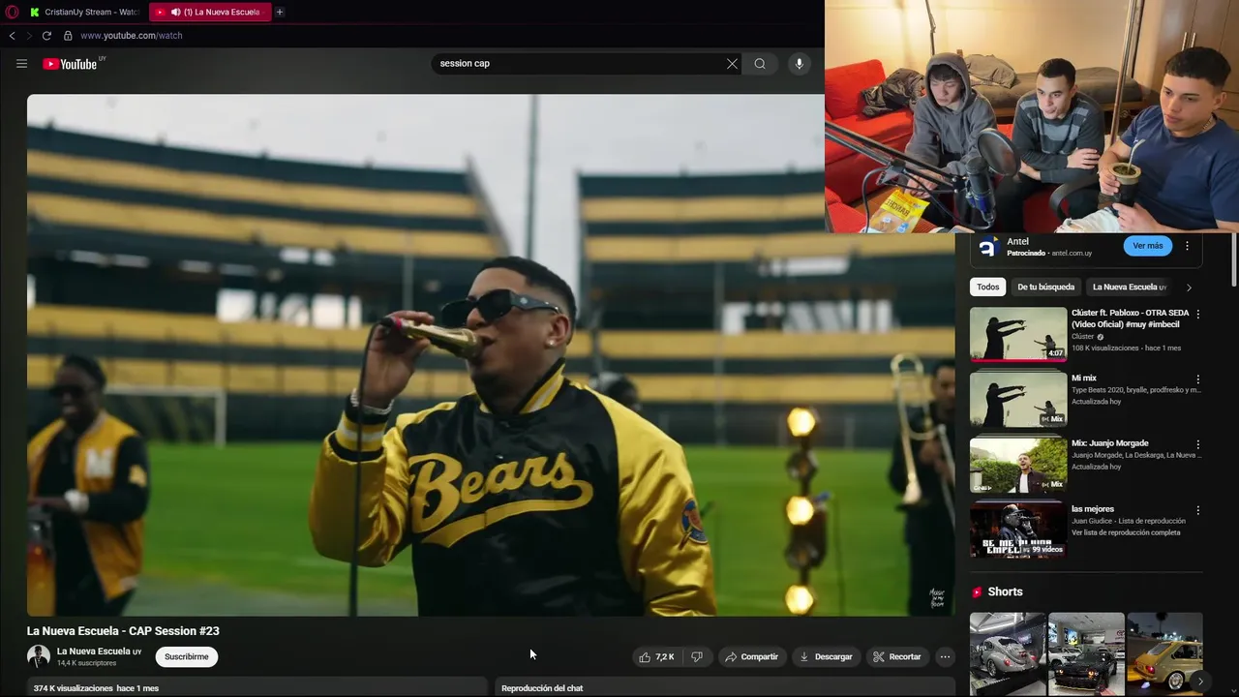Open the yellow car Short thumbnail
1239x697 pixels.
click(x=1164, y=654)
